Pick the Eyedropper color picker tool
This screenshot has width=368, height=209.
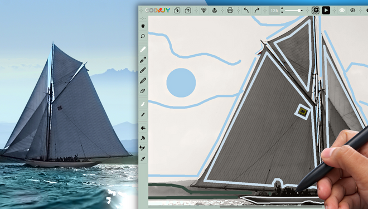coord(143,159)
